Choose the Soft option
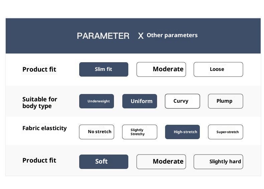 pos(104,162)
